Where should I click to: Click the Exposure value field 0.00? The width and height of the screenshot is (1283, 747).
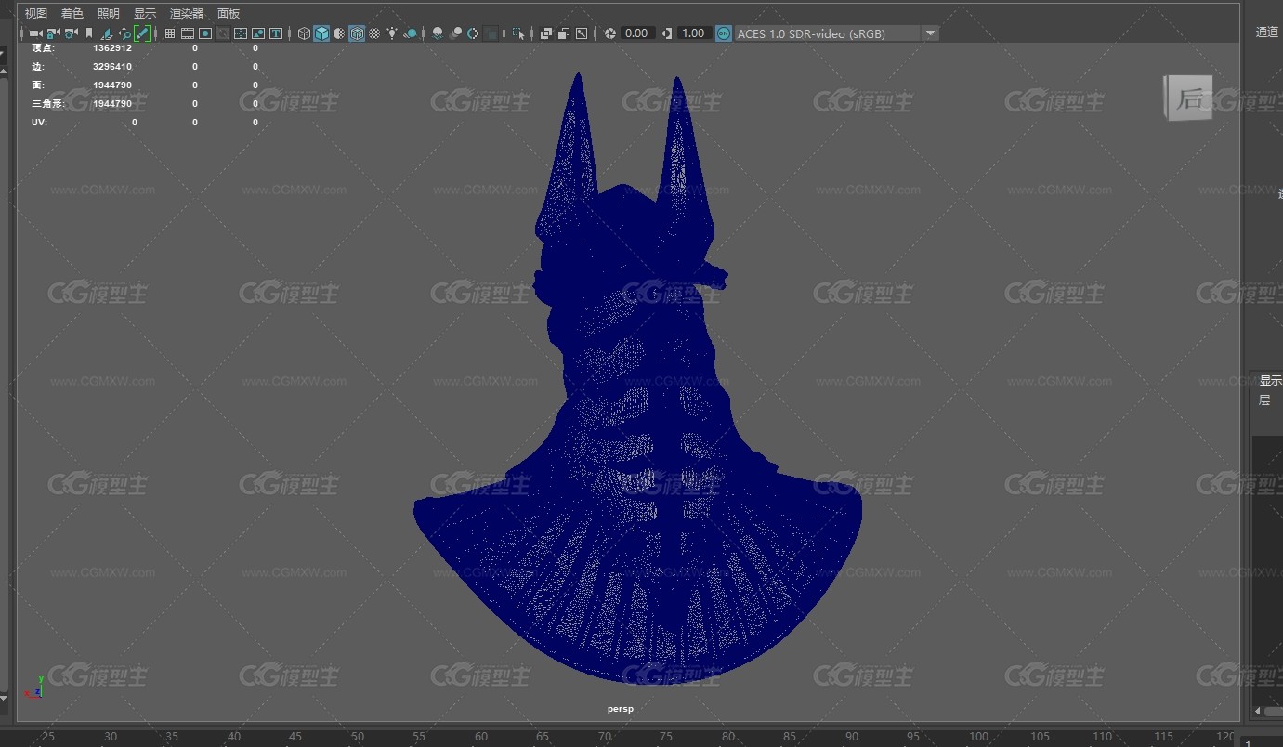[x=637, y=33]
